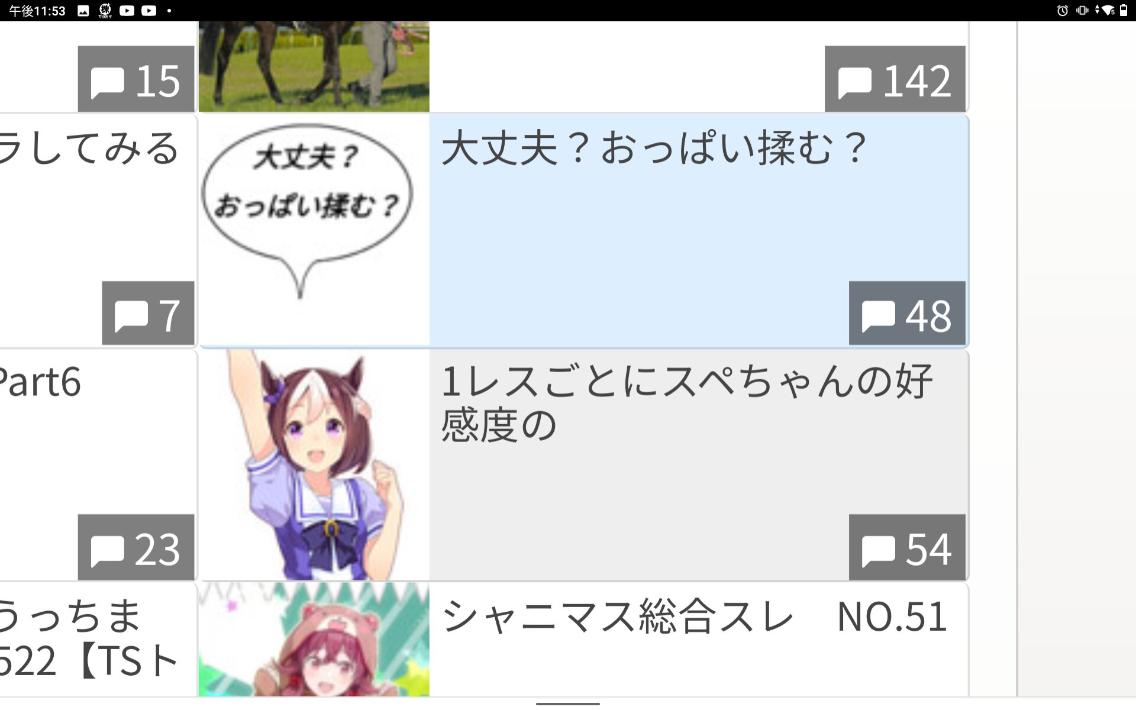Image resolution: width=1136 pixels, height=710 pixels.
Task: Open the bear-hood girl thumbnail
Action: [x=314, y=640]
